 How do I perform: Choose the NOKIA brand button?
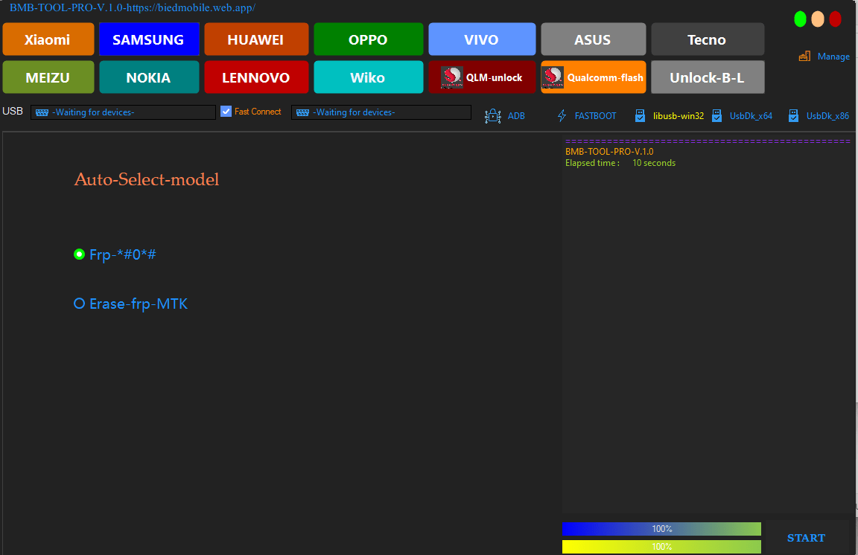click(149, 77)
